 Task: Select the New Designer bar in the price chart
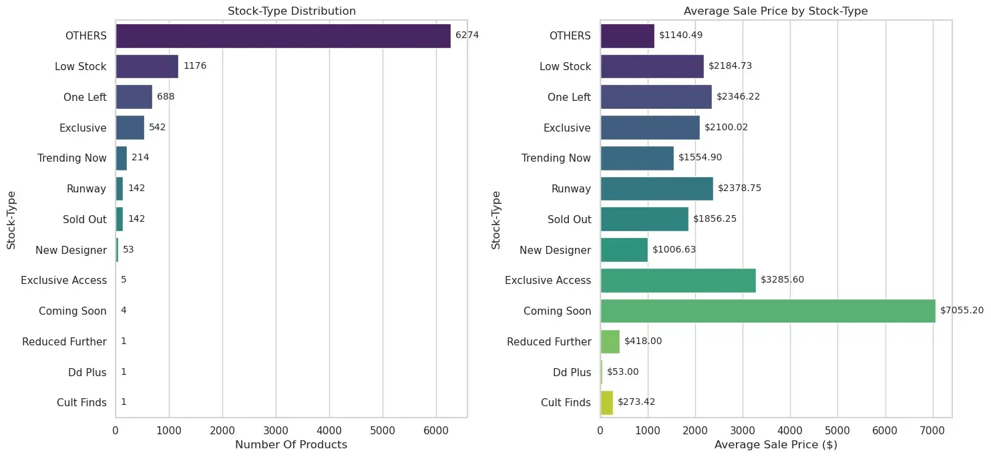coord(624,250)
